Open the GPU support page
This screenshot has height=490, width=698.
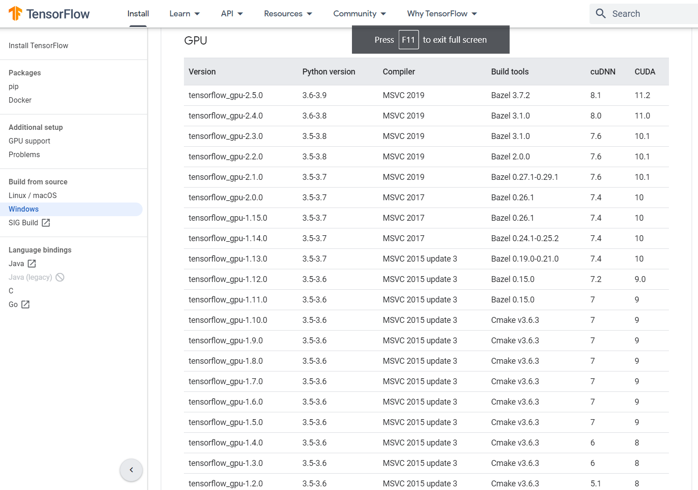[x=30, y=141]
